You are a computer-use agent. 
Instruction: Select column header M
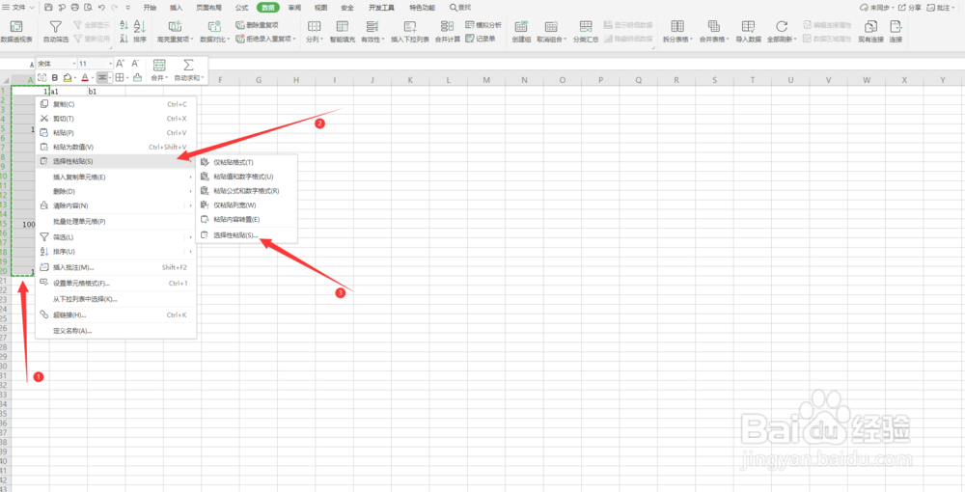pos(486,80)
